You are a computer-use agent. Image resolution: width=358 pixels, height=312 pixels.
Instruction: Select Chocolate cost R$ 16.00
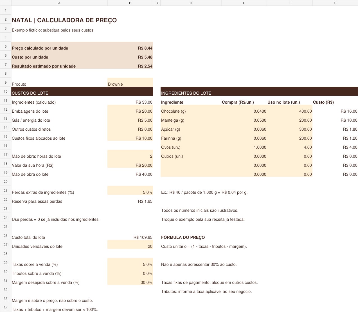point(335,109)
